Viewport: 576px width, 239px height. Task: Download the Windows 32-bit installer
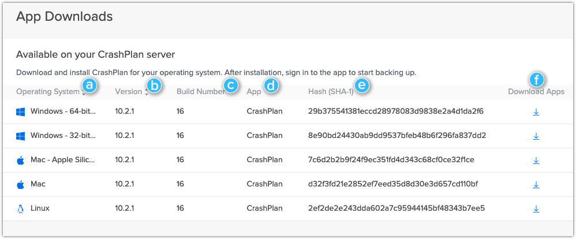click(x=536, y=136)
